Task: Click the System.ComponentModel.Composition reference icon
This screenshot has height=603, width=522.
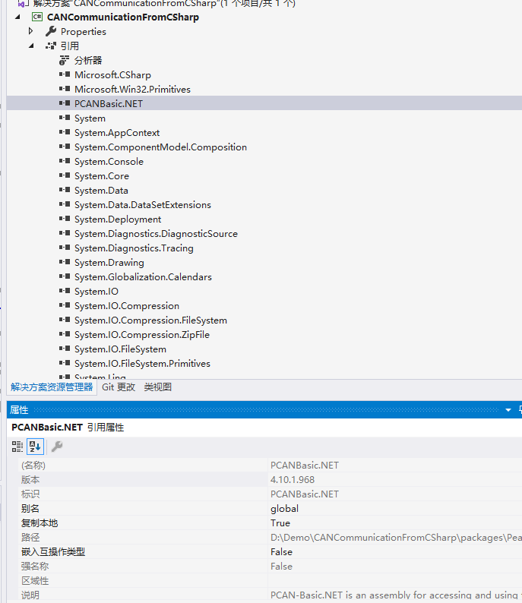Action: pos(65,147)
